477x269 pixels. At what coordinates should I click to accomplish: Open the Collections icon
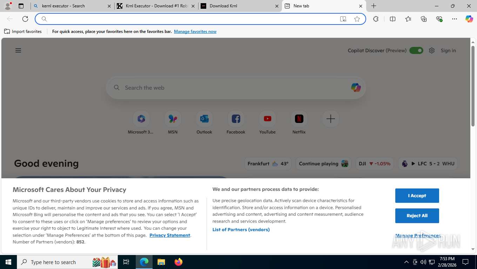click(x=424, y=19)
